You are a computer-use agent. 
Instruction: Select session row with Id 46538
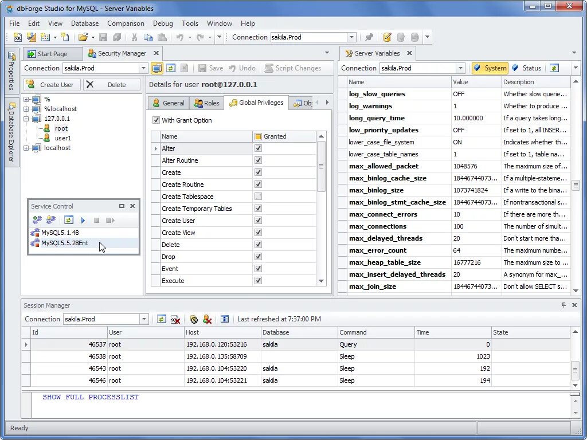pyautogui.click(x=296, y=356)
